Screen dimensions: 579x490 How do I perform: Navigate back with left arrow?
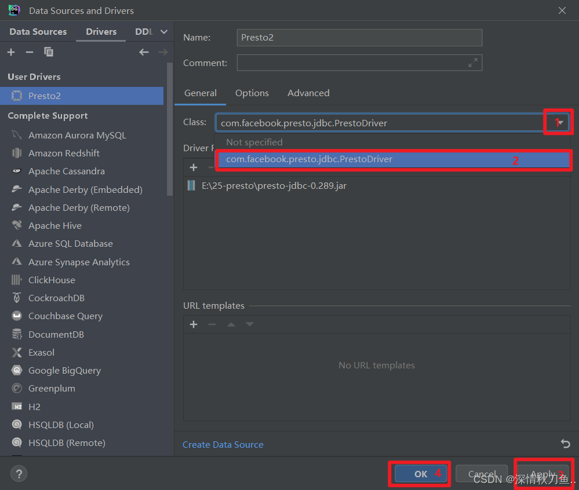click(144, 52)
